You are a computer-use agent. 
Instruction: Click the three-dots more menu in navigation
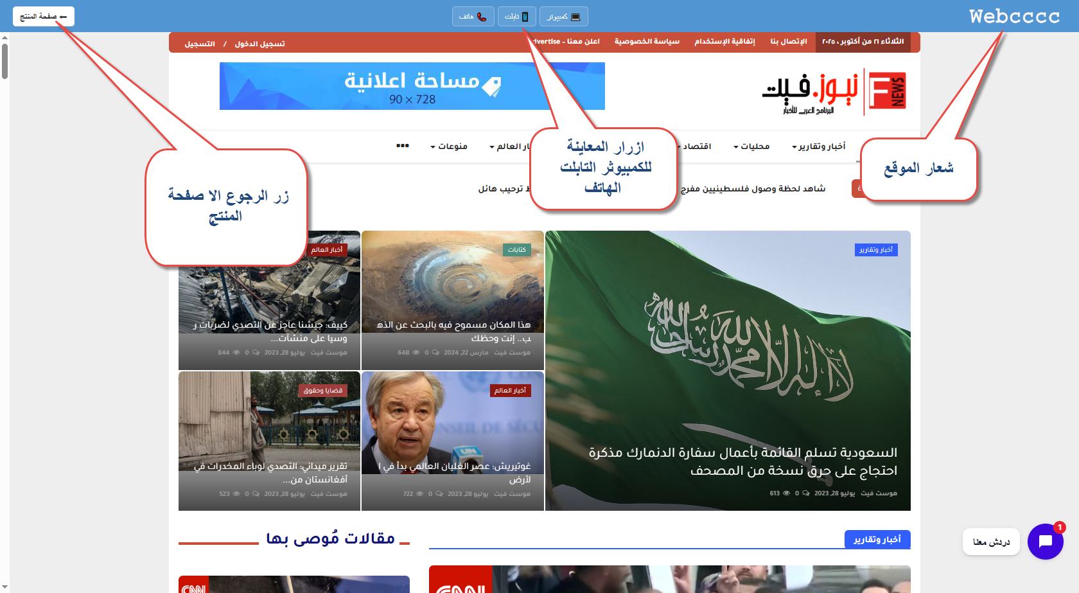(x=403, y=146)
